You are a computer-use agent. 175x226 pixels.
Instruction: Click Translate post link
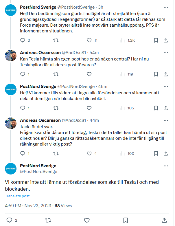pos(17,196)
